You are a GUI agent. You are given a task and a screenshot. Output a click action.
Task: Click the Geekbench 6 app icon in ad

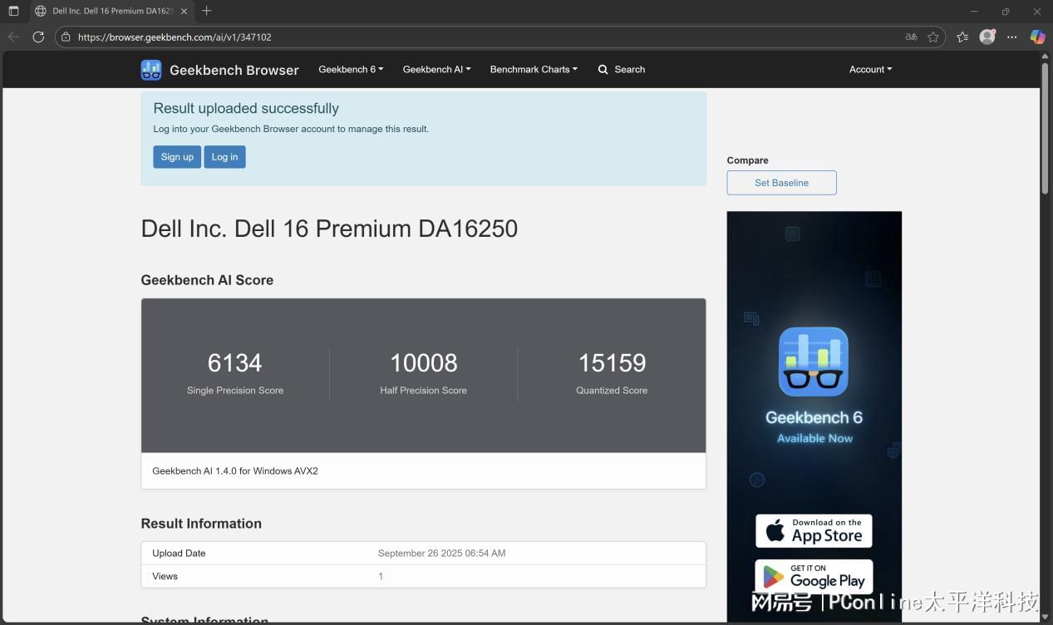click(x=814, y=362)
